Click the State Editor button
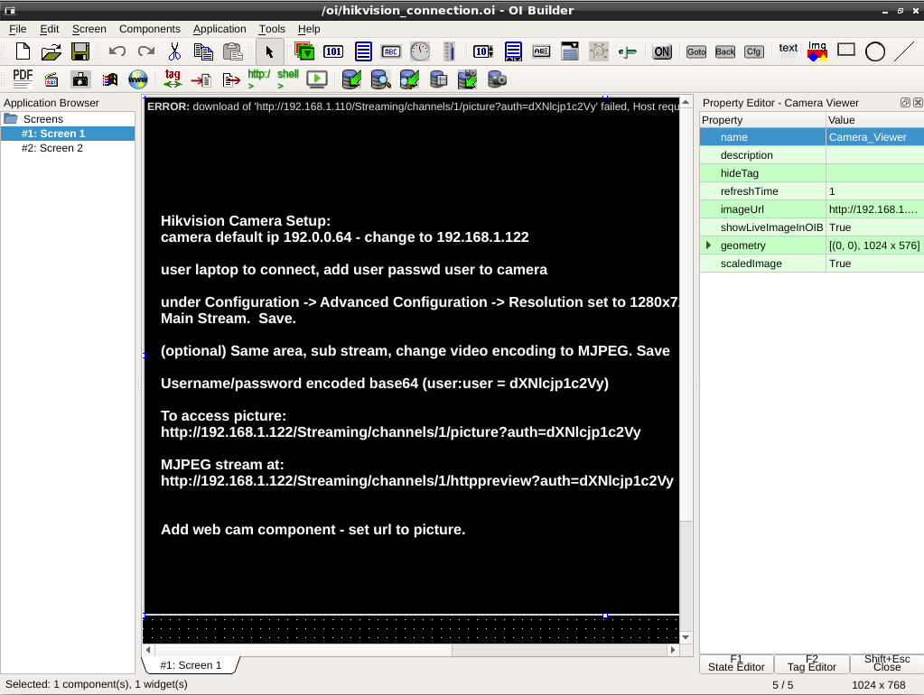 736,664
